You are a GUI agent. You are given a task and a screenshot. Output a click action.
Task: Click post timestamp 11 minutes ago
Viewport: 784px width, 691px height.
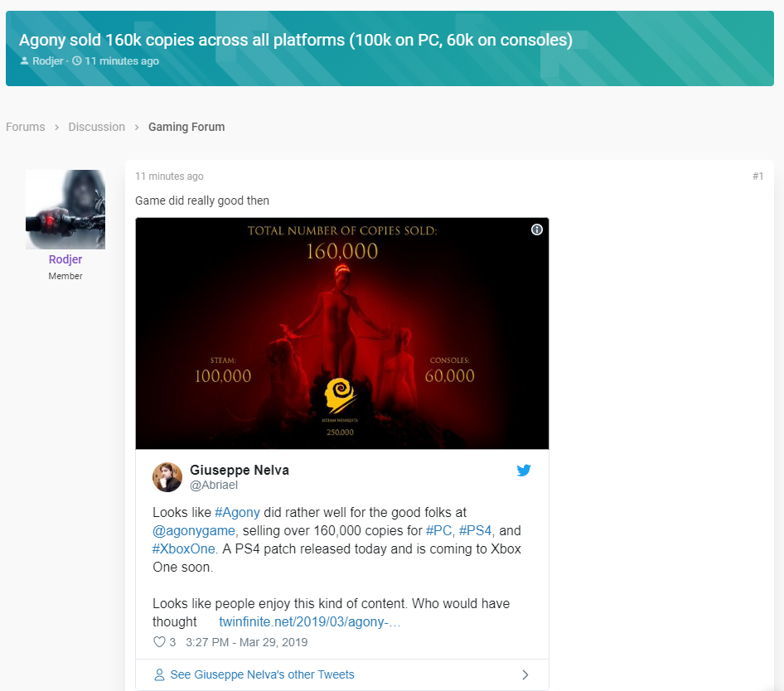pyautogui.click(x=170, y=176)
